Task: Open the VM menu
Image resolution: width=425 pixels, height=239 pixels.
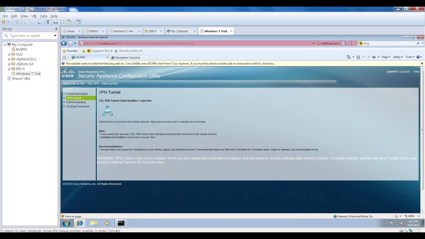Action: click(34, 16)
